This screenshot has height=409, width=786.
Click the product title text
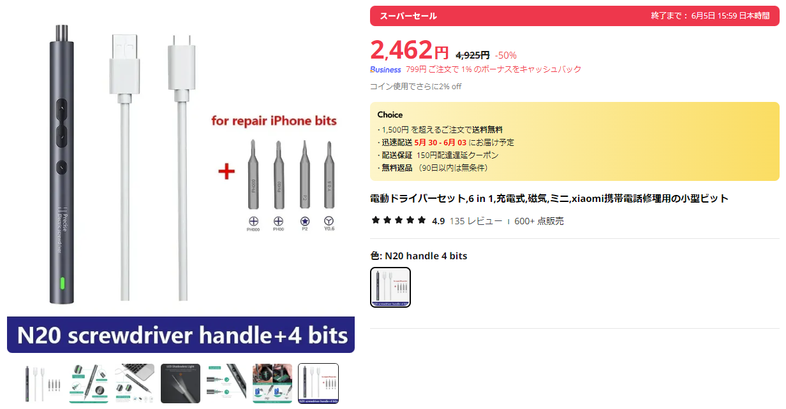coord(549,199)
